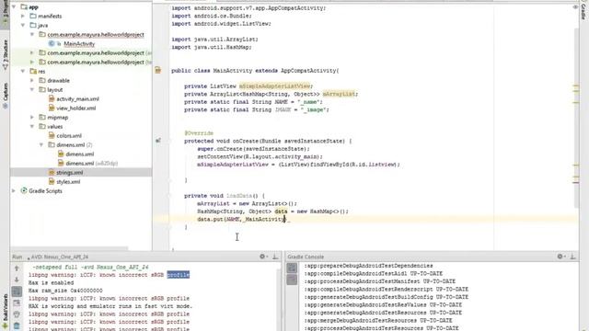The height and width of the screenshot is (331, 589).
Task: Click the top yellow warning marker in editor stripe
Action: pos(576,86)
